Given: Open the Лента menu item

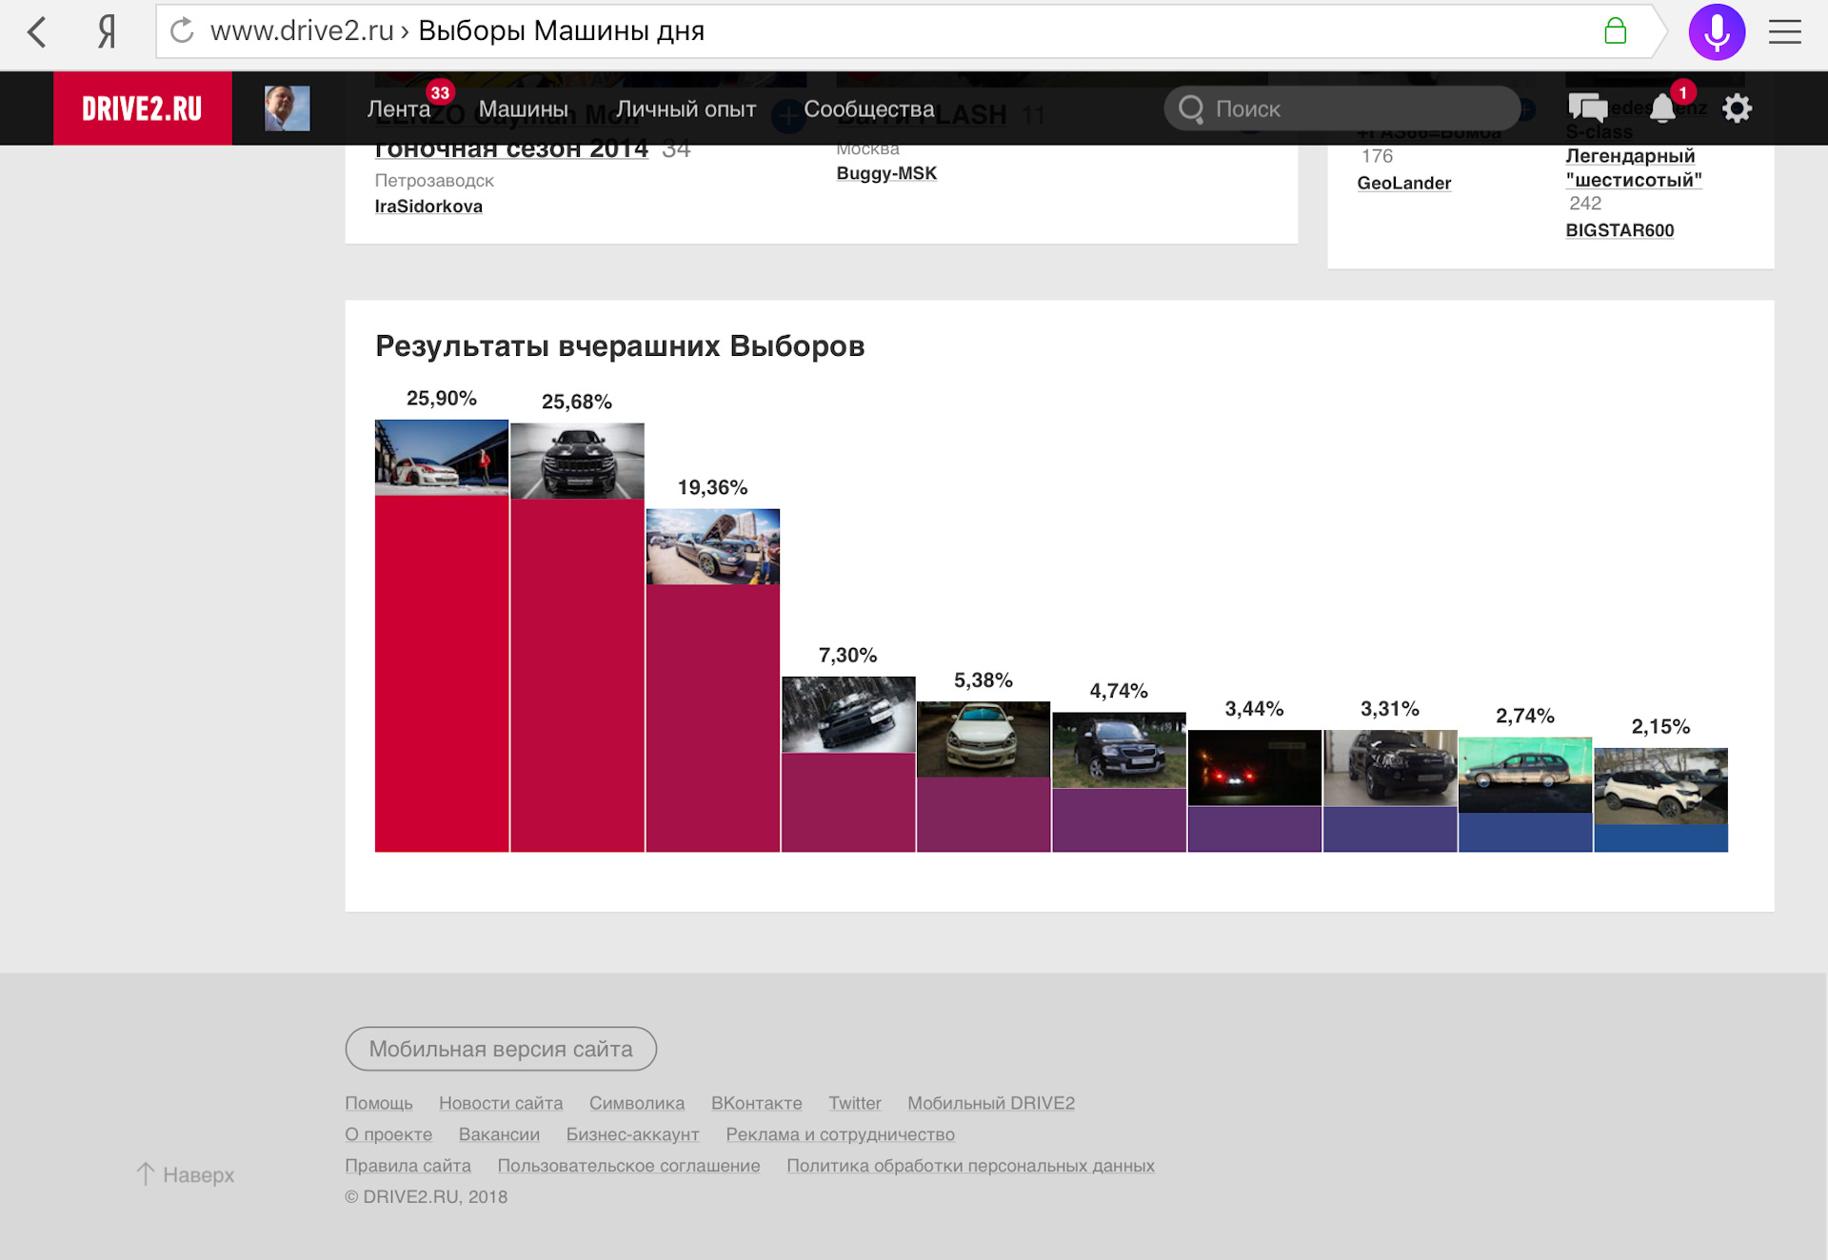Looking at the screenshot, I should [x=399, y=109].
